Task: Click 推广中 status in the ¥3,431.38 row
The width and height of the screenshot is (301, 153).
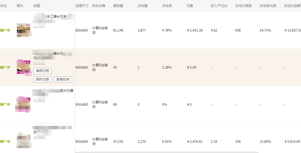Action: (x=5, y=30)
